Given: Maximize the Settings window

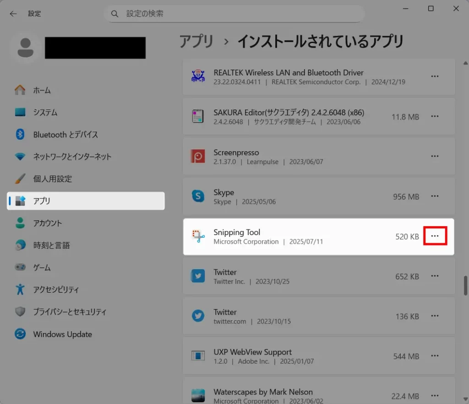Looking at the screenshot, I should (x=431, y=9).
